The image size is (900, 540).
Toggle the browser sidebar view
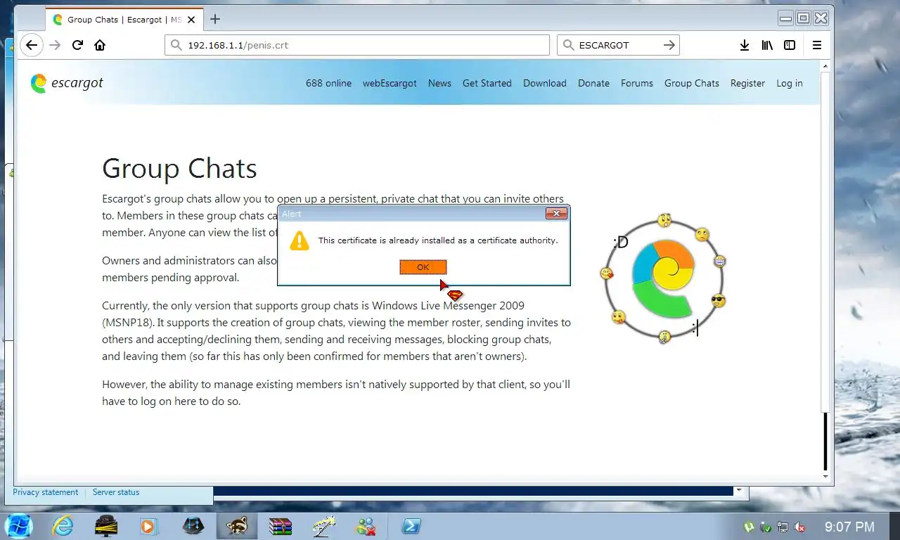point(790,45)
